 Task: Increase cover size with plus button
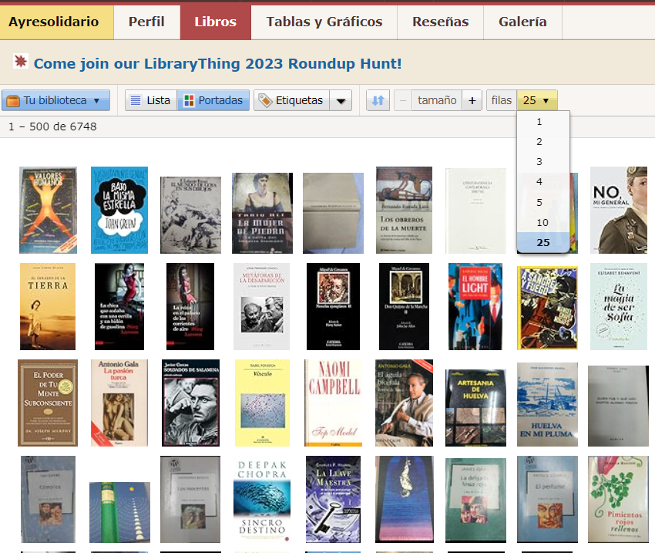[472, 100]
